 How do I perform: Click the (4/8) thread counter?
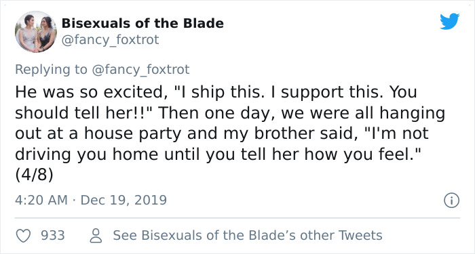34,175
